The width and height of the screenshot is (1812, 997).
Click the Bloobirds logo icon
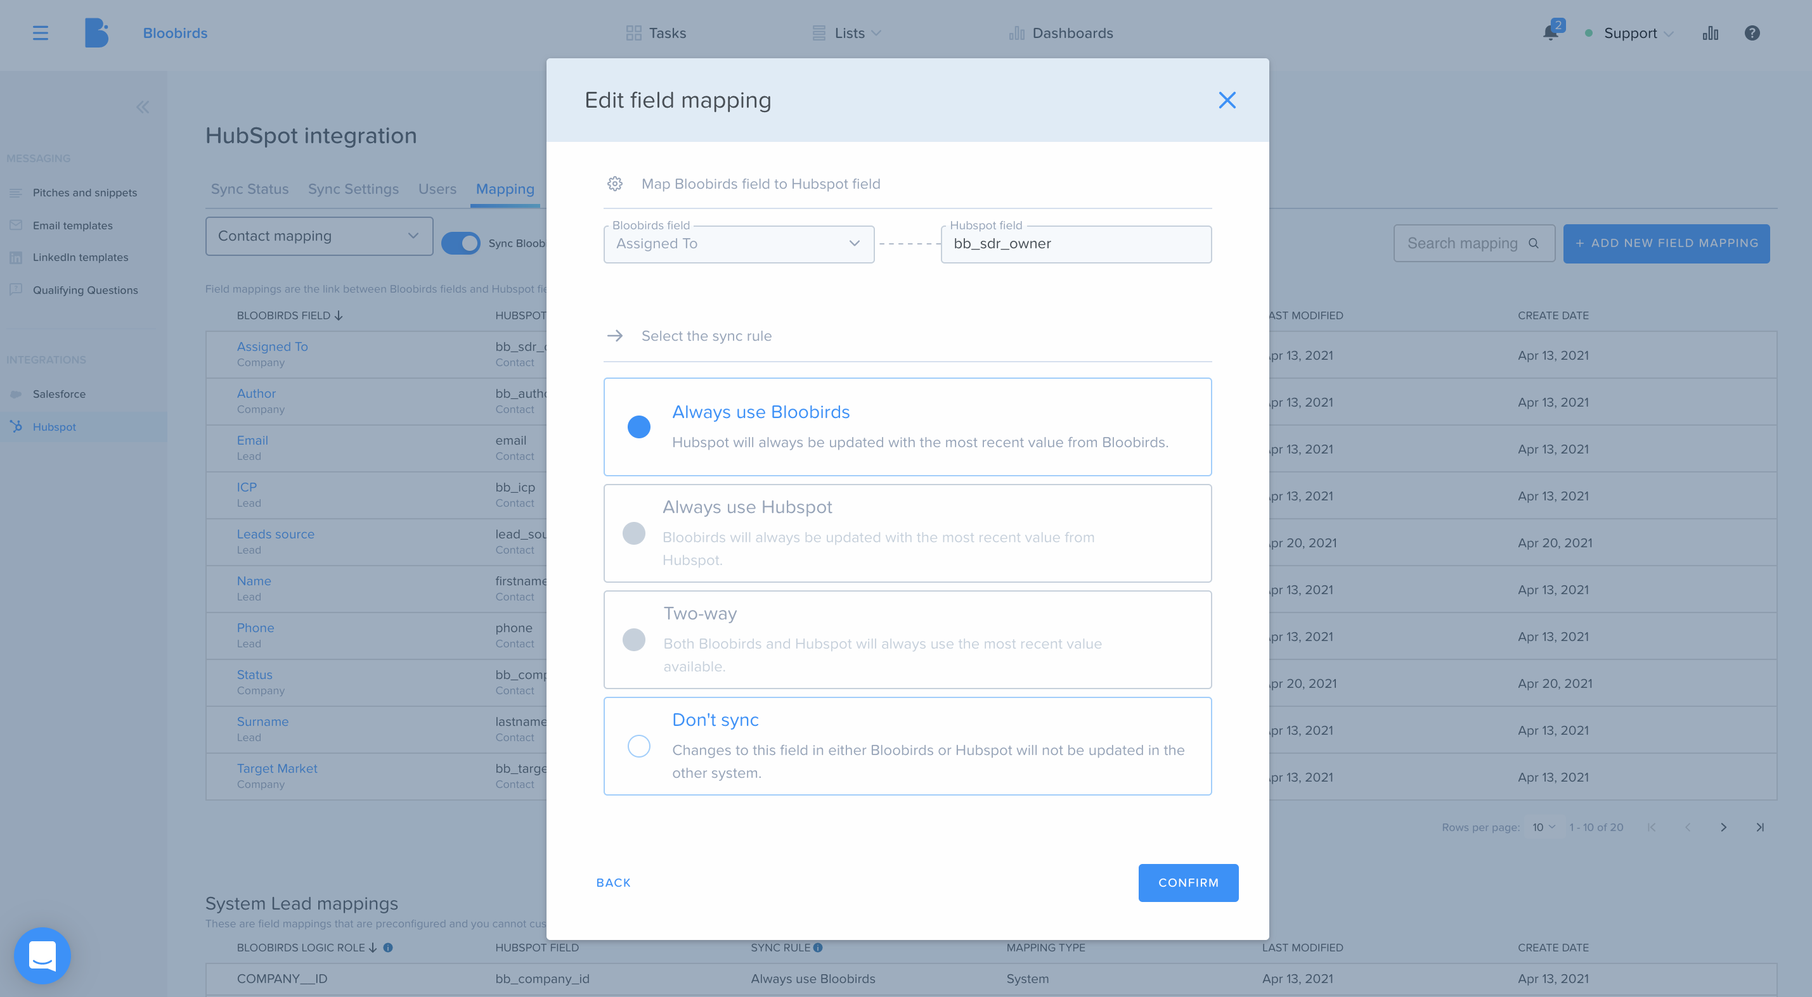coord(96,33)
